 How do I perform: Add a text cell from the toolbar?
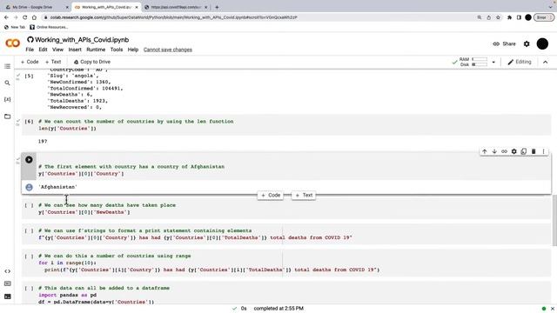(x=53, y=62)
